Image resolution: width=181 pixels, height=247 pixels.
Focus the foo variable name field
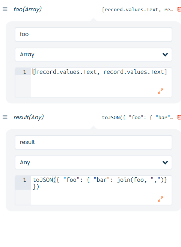(x=94, y=34)
